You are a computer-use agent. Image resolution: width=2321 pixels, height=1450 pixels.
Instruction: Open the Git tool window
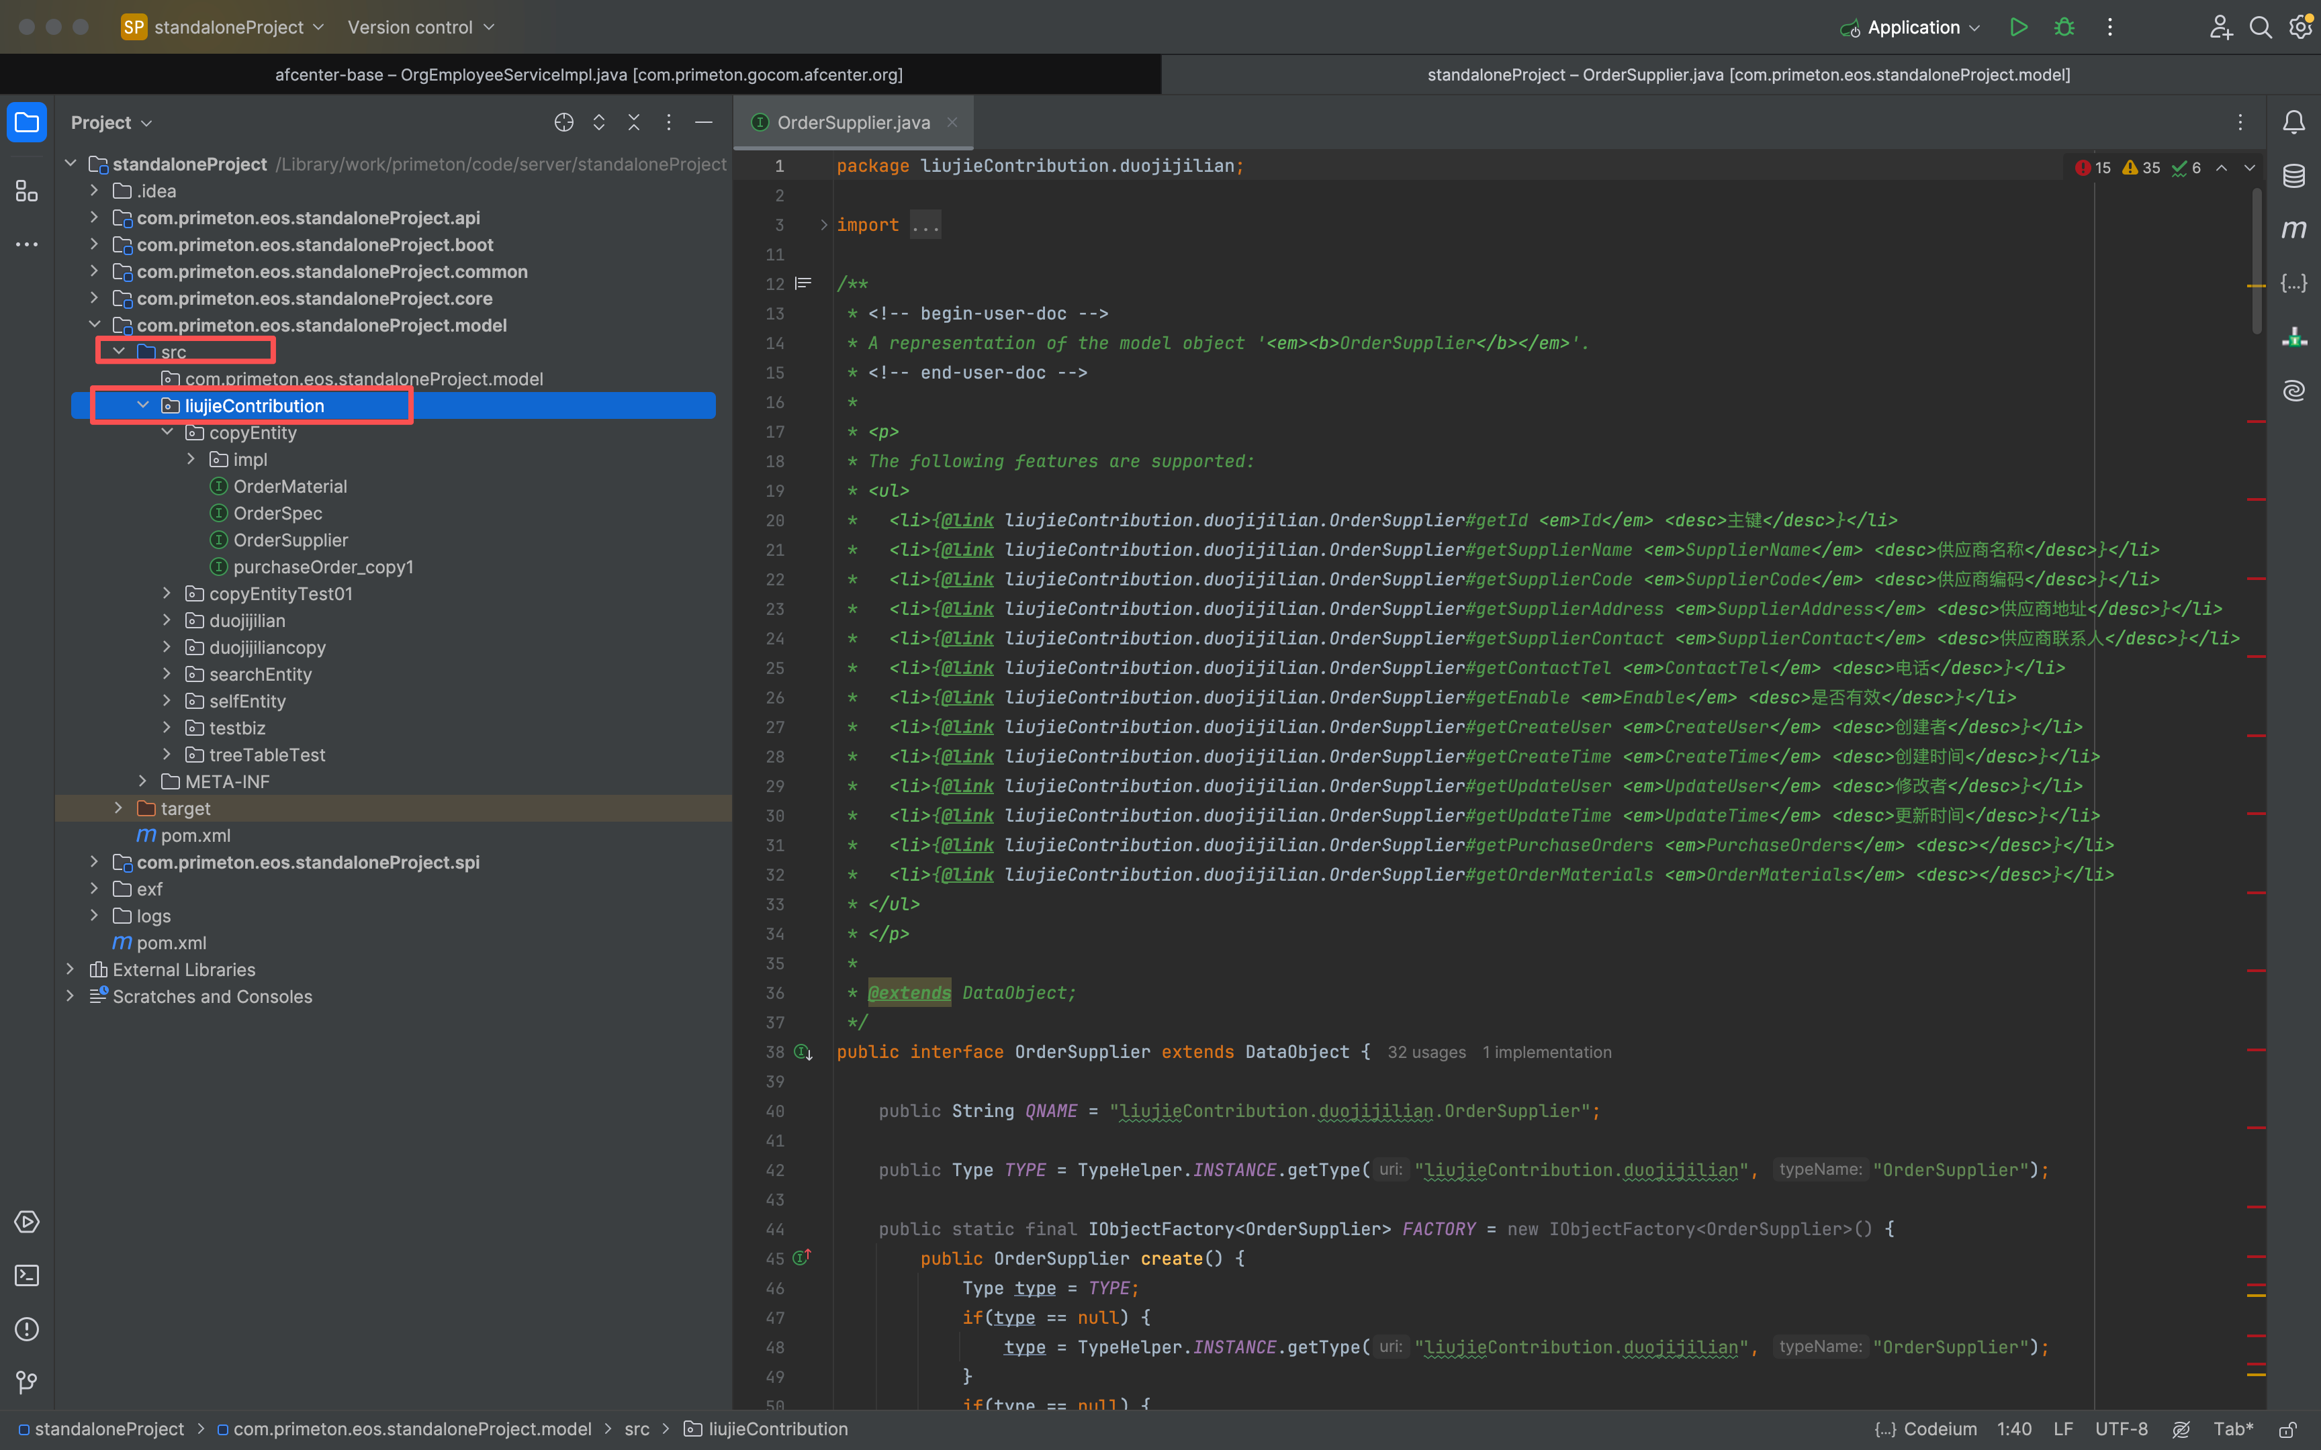point(27,1383)
